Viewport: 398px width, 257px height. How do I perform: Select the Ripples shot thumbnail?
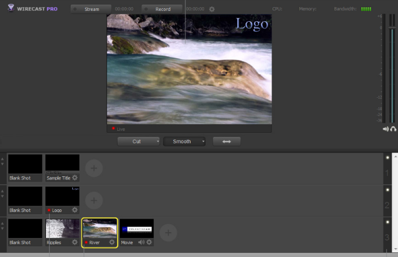pyautogui.click(x=62, y=228)
